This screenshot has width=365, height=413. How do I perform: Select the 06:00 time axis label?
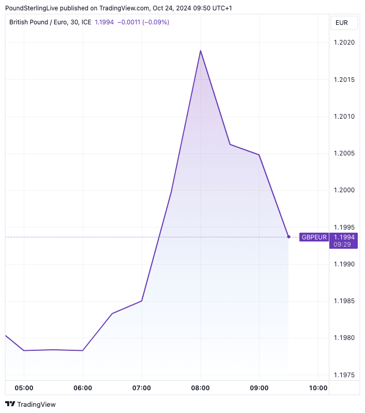pyautogui.click(x=83, y=388)
